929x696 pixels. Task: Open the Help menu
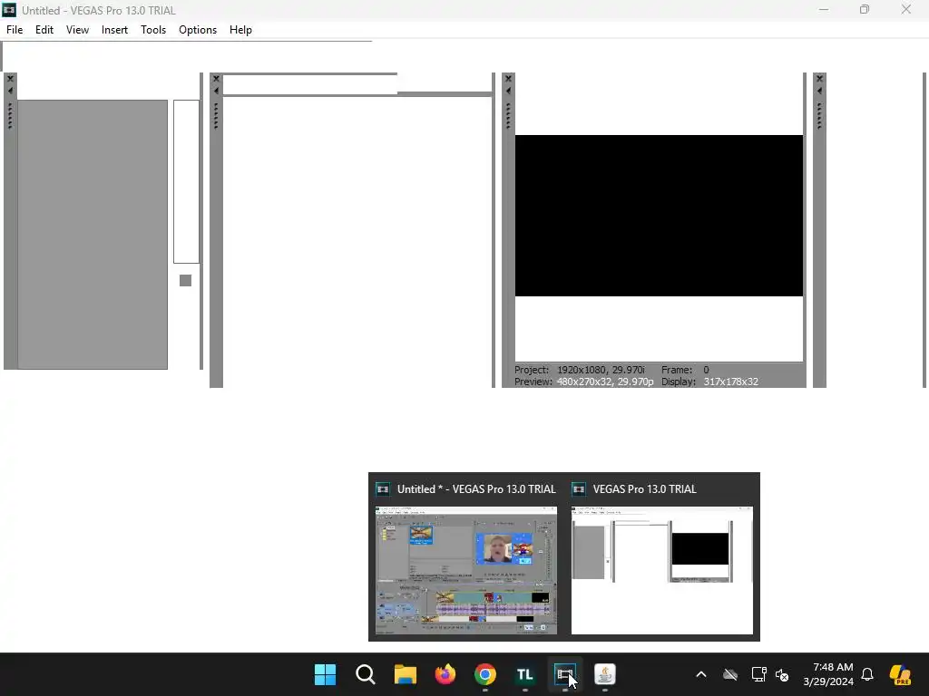tap(240, 30)
